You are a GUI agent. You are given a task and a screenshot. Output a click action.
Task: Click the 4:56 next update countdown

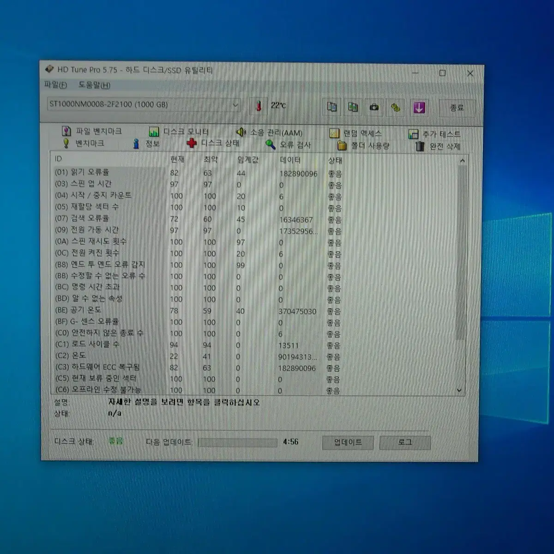[291, 442]
